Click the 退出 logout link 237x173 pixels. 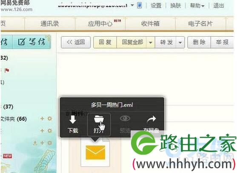219,6
